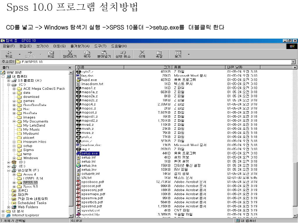Select the faq.doc Word document
The image size is (298, 223).
point(87,76)
